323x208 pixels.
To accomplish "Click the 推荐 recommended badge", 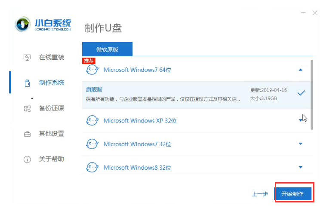I will coord(89,61).
